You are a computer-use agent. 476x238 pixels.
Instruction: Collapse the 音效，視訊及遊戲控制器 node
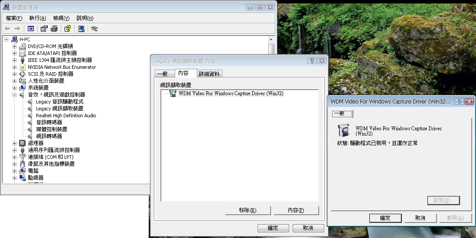14,95
